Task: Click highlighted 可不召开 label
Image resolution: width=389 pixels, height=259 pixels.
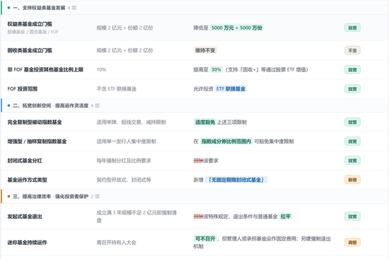Action: coord(205,238)
